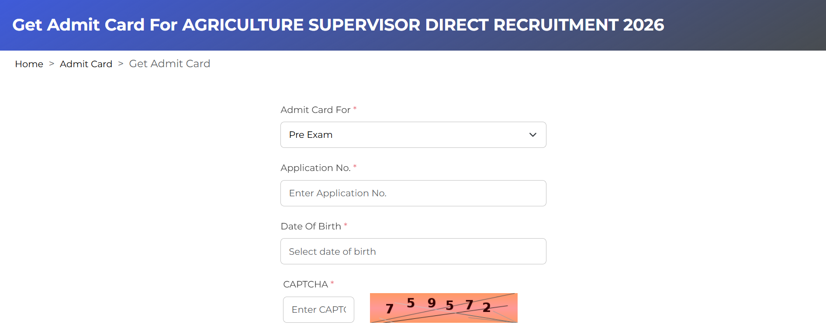Click the CAPTCHA label text

(305, 284)
